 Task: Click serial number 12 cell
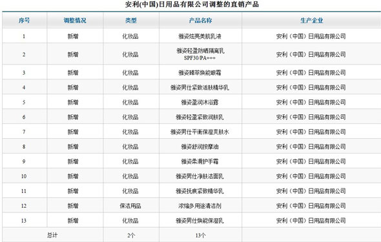point(24,206)
